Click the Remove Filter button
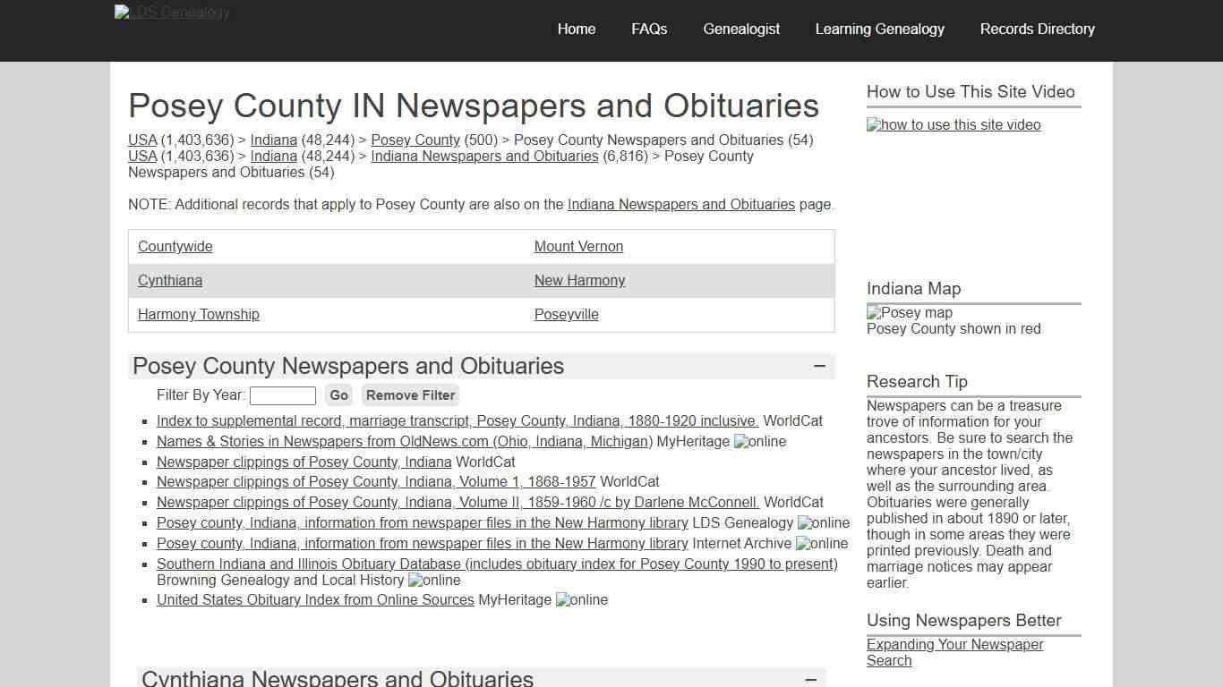 pyautogui.click(x=409, y=394)
